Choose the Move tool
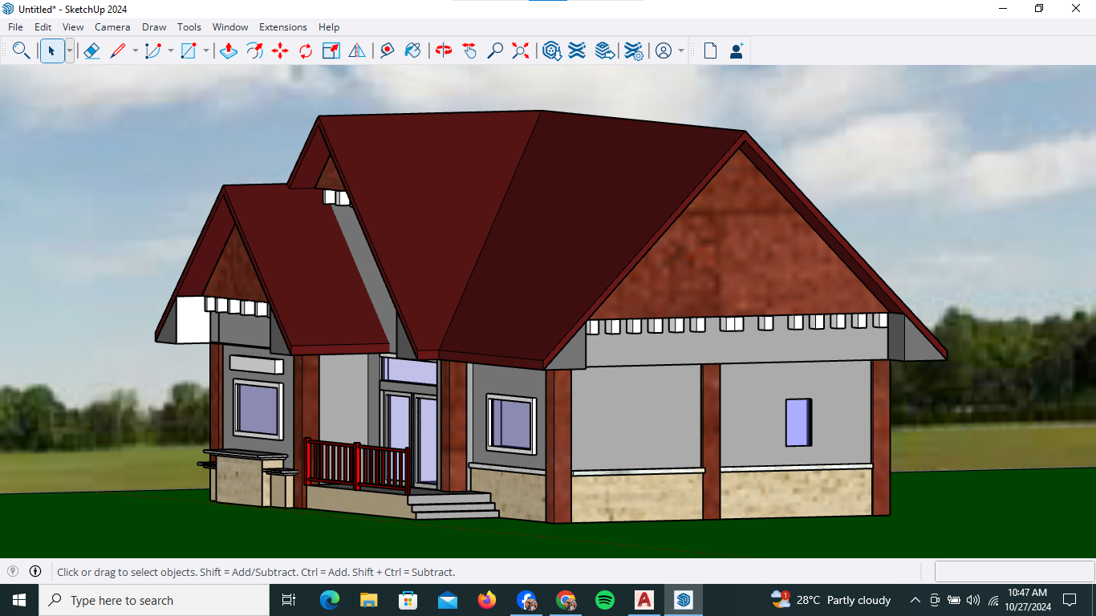Viewport: 1096px width, 616px height. [280, 51]
